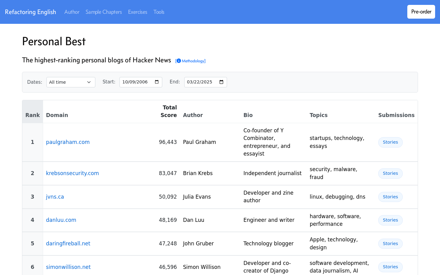
Task: Show Stories for daringfireball.net
Action: 391,244
